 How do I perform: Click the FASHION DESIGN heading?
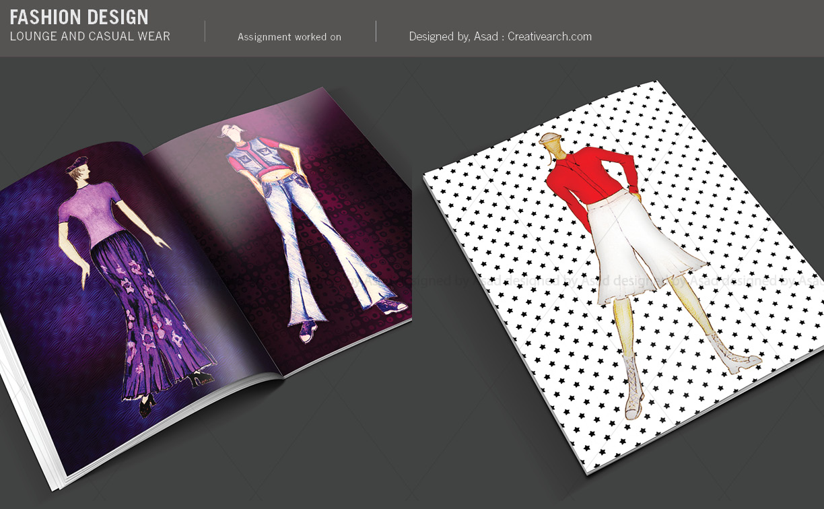79,17
